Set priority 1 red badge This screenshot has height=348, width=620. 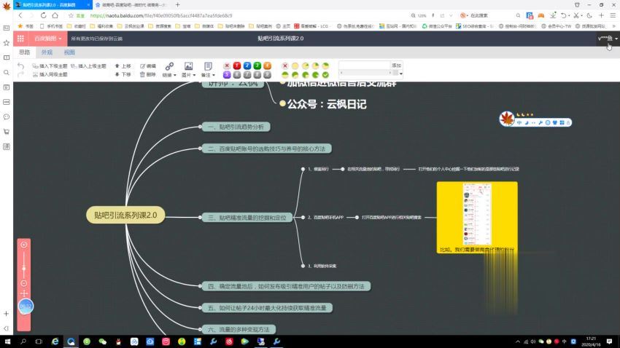pos(237,66)
